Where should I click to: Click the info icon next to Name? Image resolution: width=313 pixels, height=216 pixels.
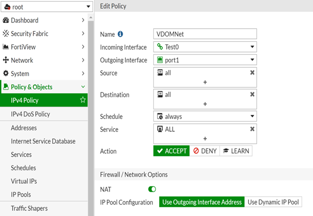tap(121, 34)
